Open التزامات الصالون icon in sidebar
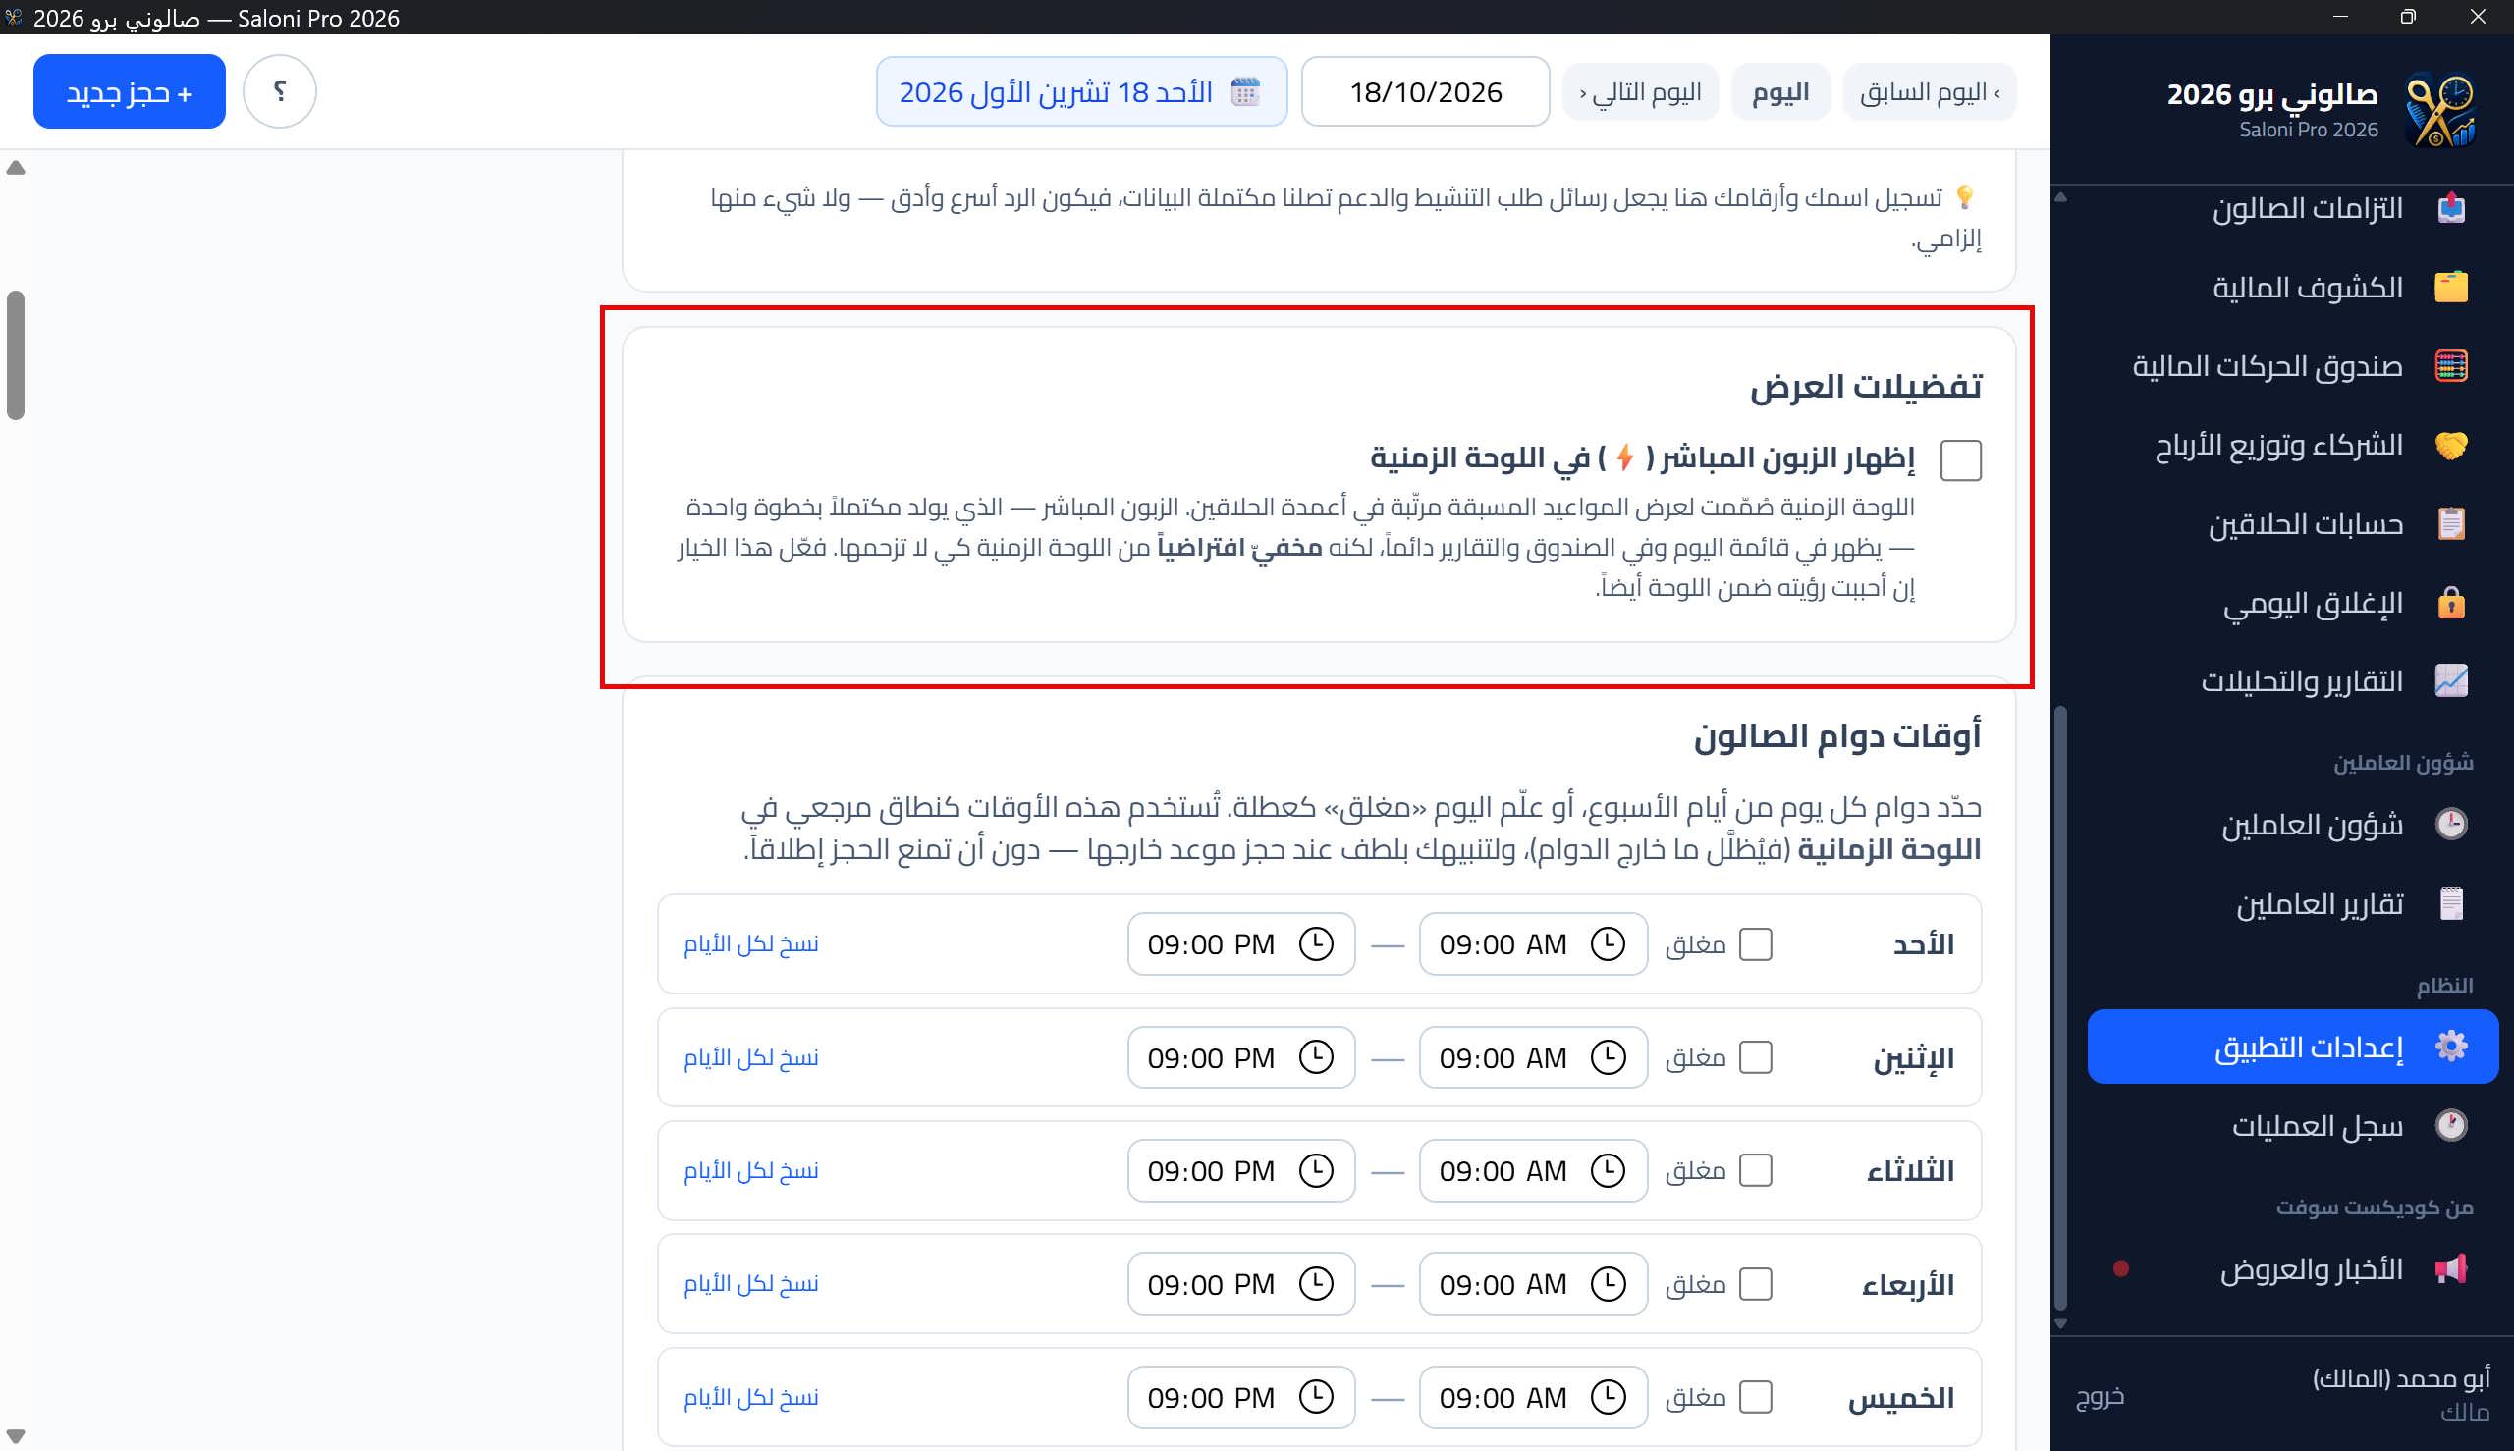The width and height of the screenshot is (2514, 1451). point(2450,208)
